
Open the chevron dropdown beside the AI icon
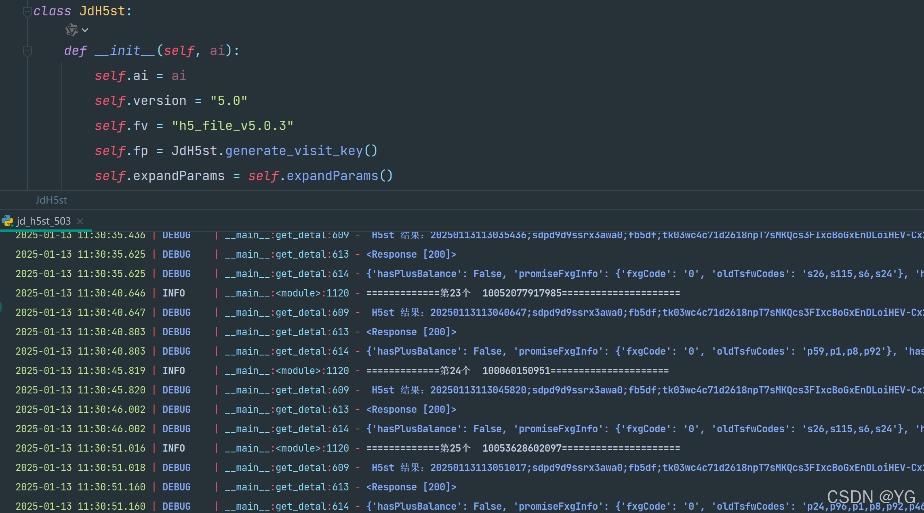point(85,30)
